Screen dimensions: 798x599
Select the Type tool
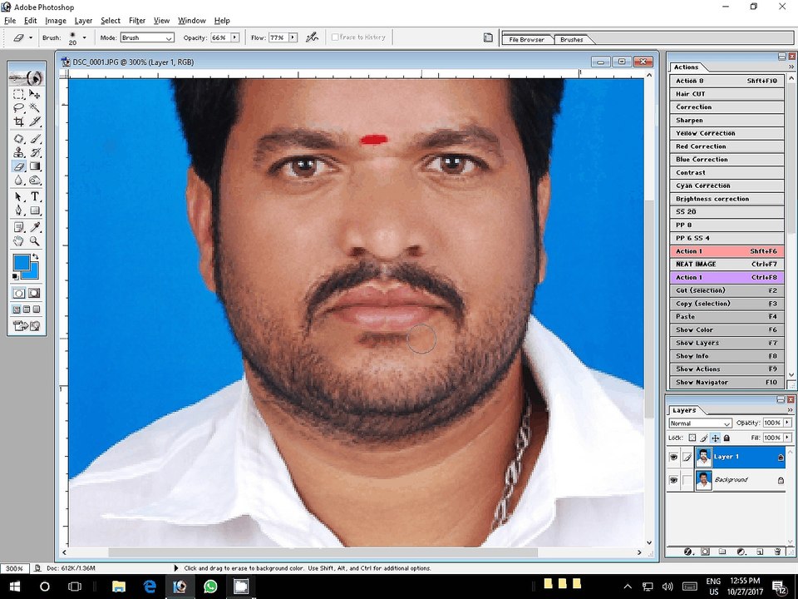pyautogui.click(x=35, y=196)
